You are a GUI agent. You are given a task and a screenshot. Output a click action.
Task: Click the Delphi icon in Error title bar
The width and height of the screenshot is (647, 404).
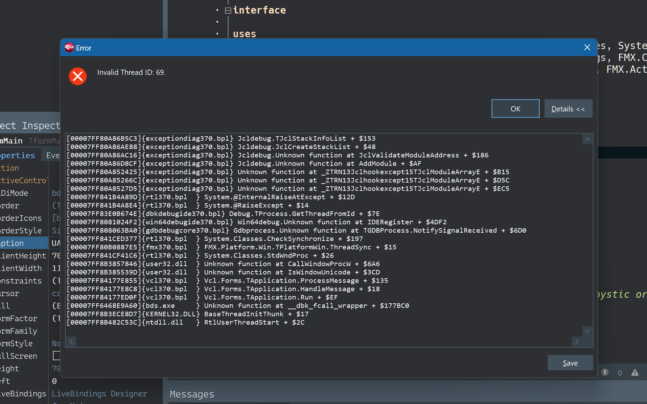coord(69,47)
